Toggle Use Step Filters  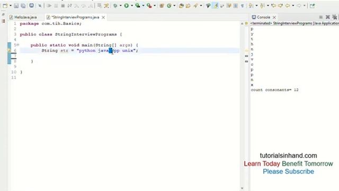click(106, 6)
